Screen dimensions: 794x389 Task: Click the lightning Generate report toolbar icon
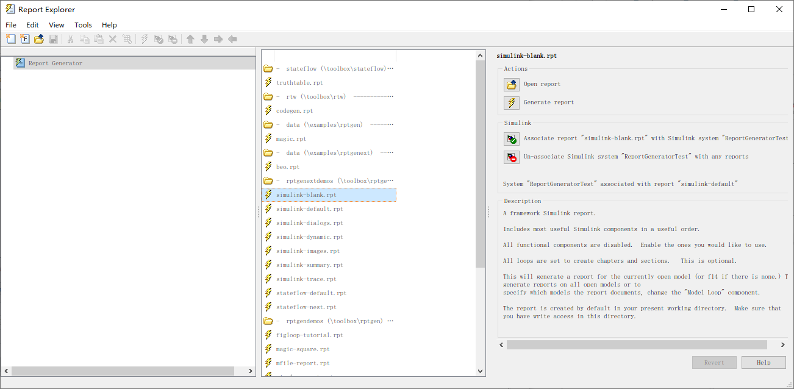coord(144,38)
